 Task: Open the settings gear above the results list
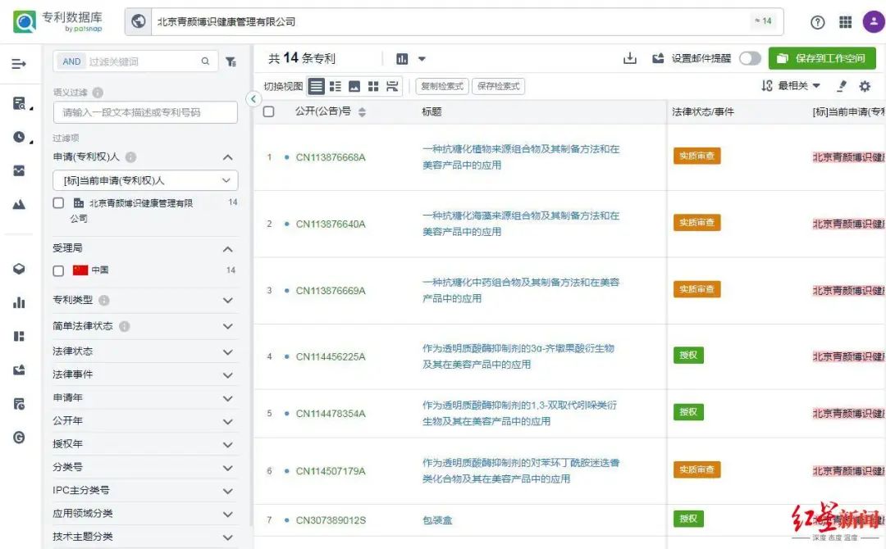click(864, 85)
